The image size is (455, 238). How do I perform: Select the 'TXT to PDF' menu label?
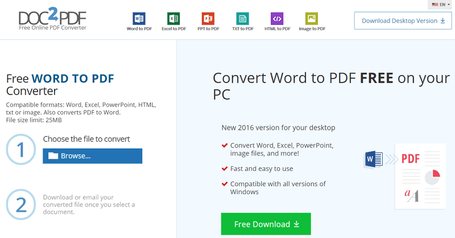(x=243, y=29)
